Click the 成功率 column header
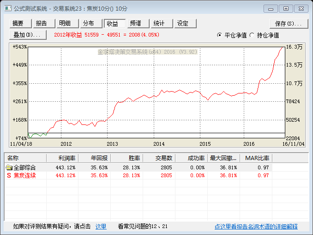 [192, 158]
